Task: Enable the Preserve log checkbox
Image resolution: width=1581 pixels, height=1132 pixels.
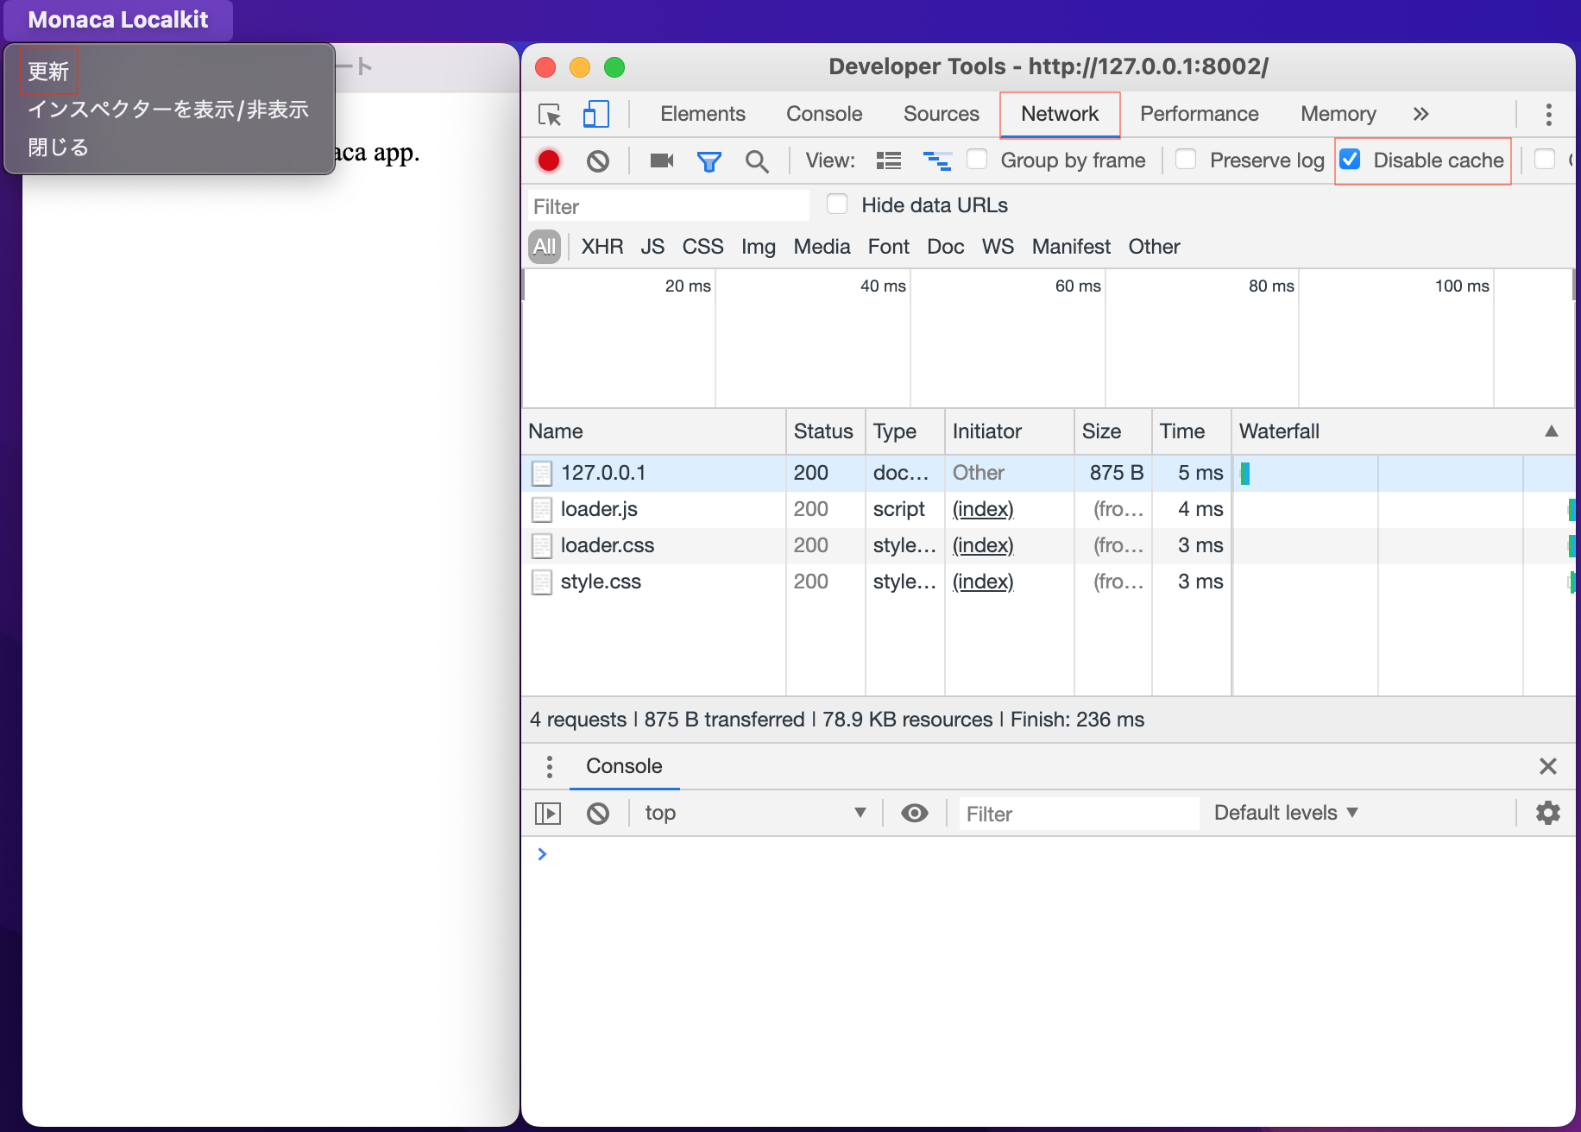Action: [1187, 160]
